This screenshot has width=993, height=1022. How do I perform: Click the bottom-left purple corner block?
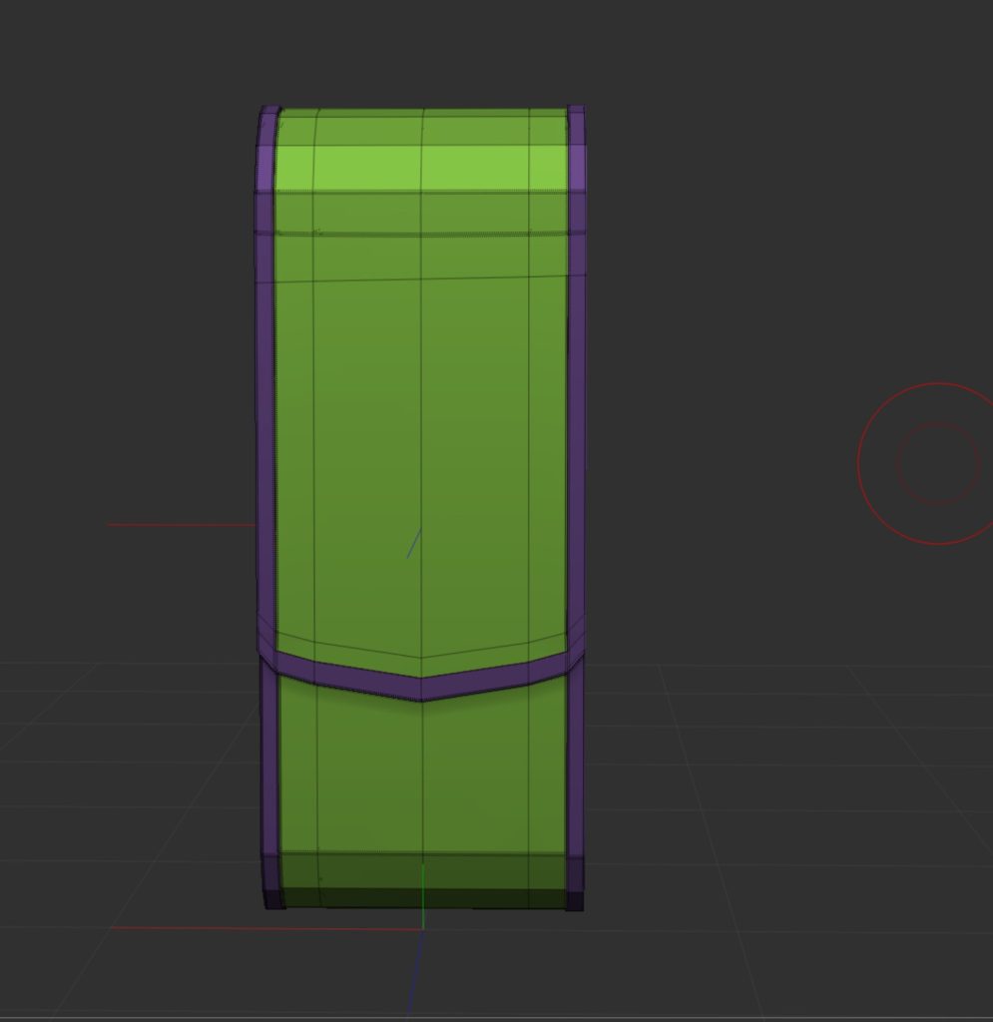click(x=271, y=880)
